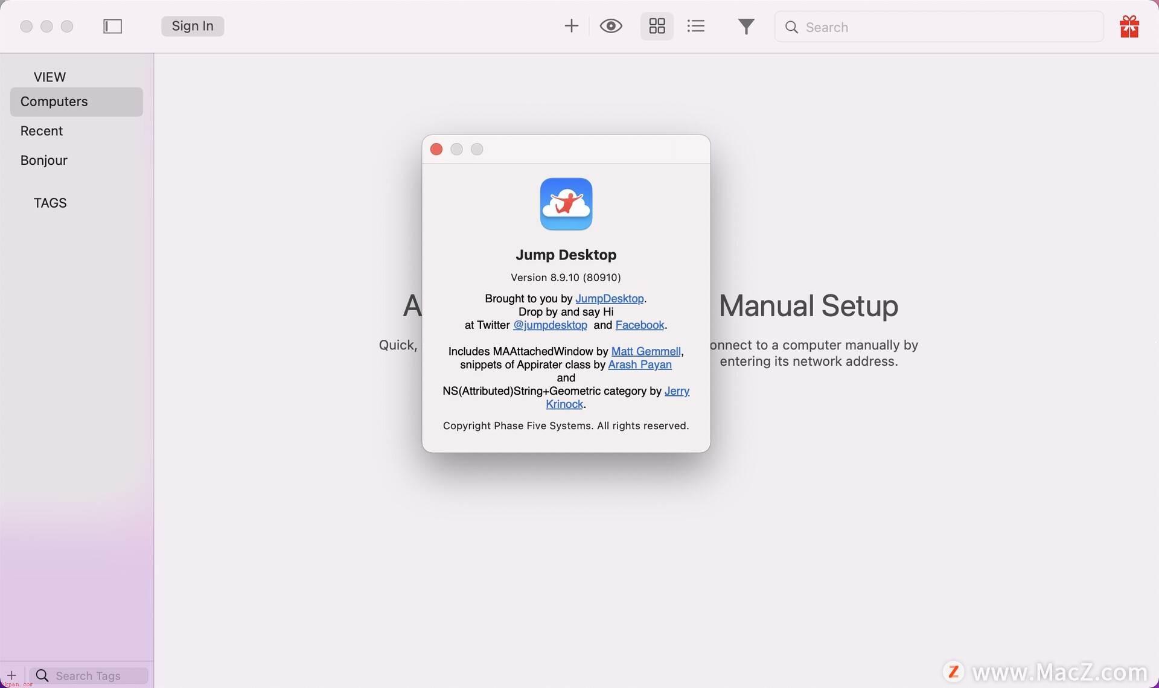Select Computers in the sidebar
Image resolution: width=1159 pixels, height=688 pixels.
point(77,101)
